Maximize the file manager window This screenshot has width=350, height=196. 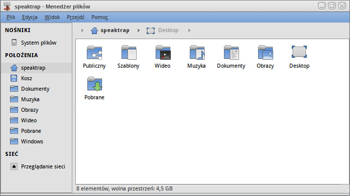click(332, 6)
